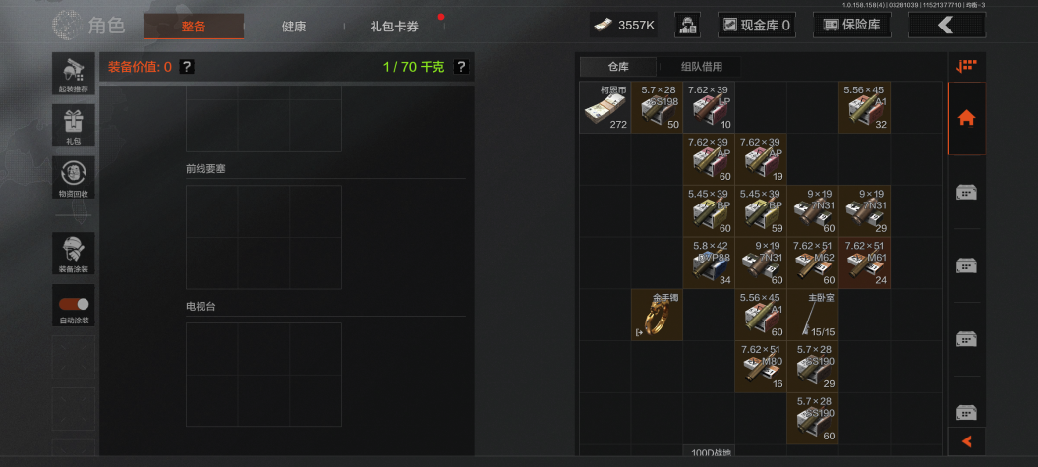Open the 现金库 cash vault button
This screenshot has width=1038, height=467.
(757, 26)
